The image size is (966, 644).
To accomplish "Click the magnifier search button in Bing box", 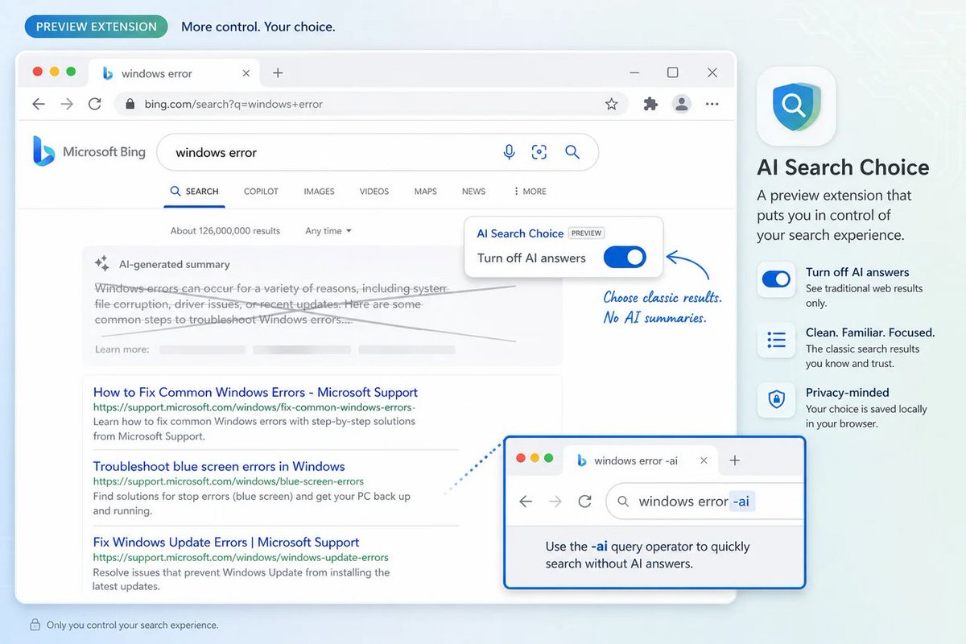I will 572,152.
